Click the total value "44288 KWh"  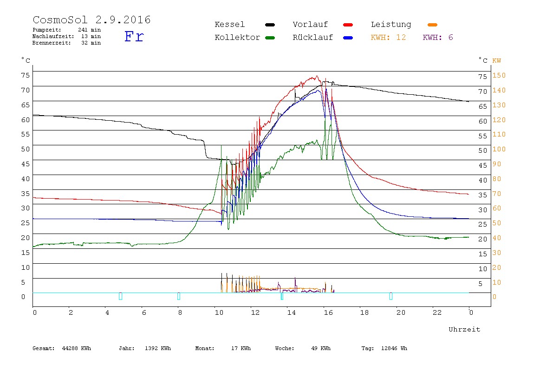pyautogui.click(x=77, y=348)
